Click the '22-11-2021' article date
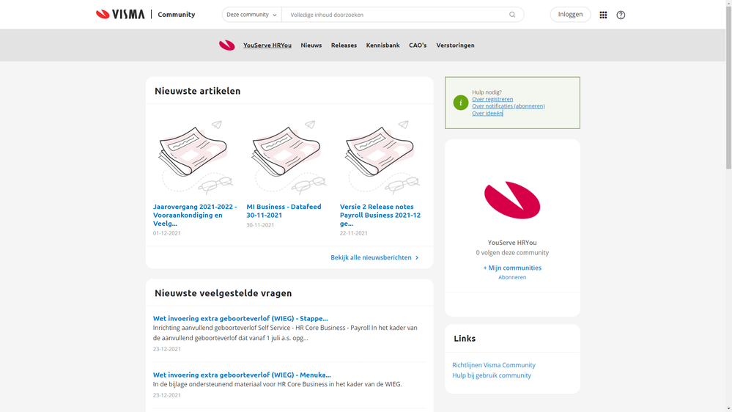Screen dimensions: 732x412 pos(353,233)
